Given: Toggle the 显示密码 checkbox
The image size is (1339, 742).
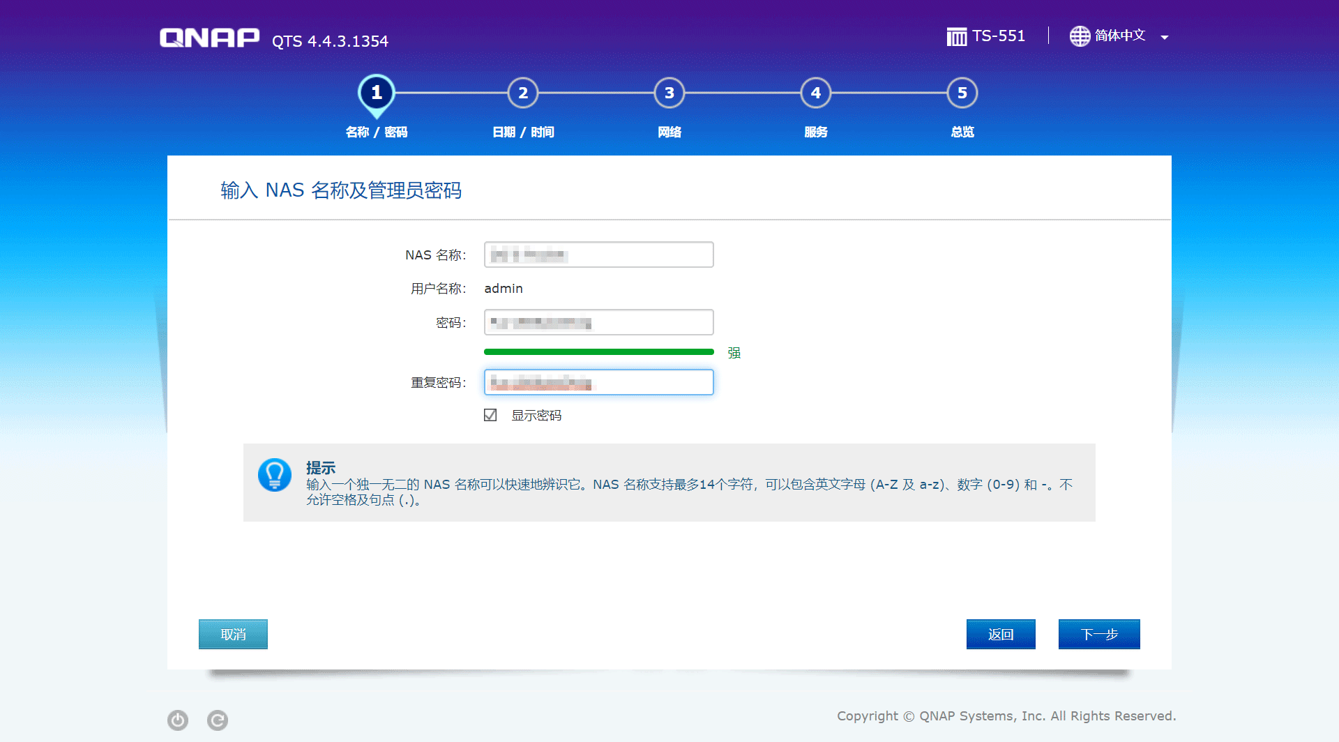Looking at the screenshot, I should [x=490, y=415].
